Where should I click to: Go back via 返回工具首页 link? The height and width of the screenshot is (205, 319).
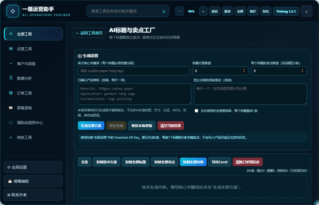(89, 33)
